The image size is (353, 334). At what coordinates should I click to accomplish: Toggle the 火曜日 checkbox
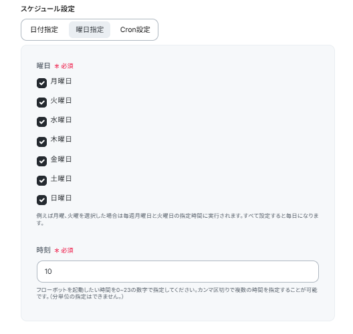point(41,102)
